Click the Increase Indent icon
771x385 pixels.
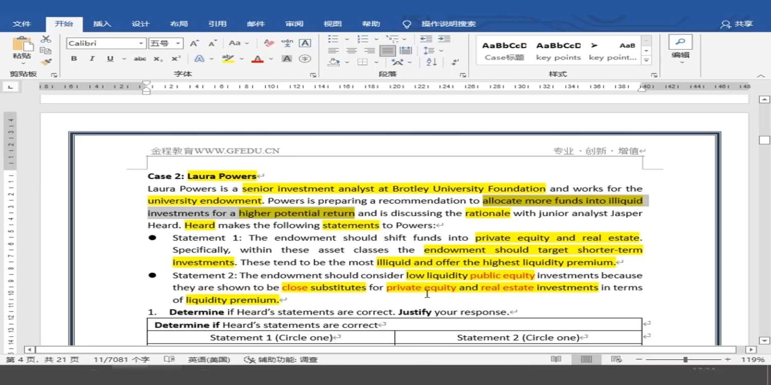pos(444,39)
